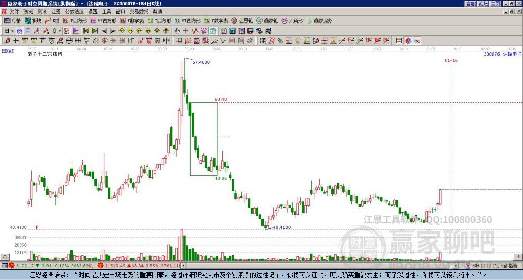The height and width of the screenshot is (280, 523).
Task: Open the T四方形 tool
Action: coord(159,20)
